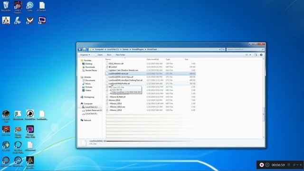Select the LootSnobEMU strict+Keys.utl file

[x=151, y=77]
